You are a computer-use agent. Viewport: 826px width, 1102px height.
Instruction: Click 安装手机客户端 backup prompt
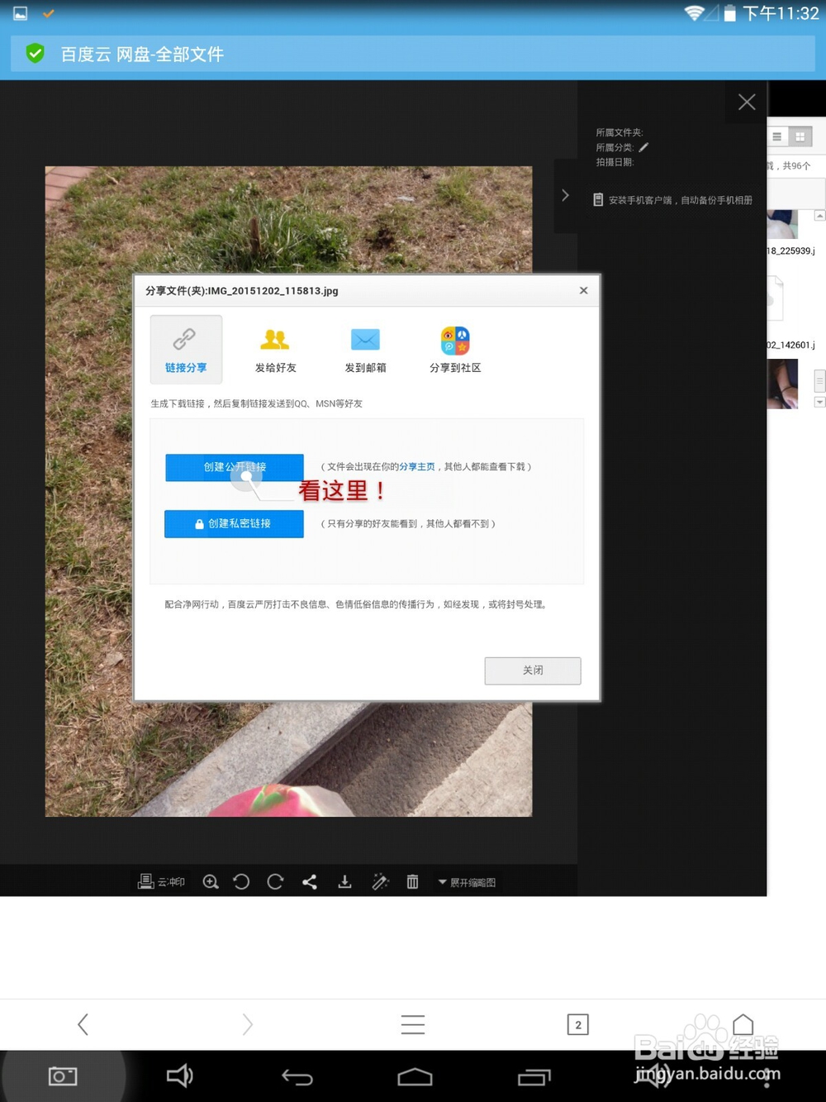coord(672,200)
